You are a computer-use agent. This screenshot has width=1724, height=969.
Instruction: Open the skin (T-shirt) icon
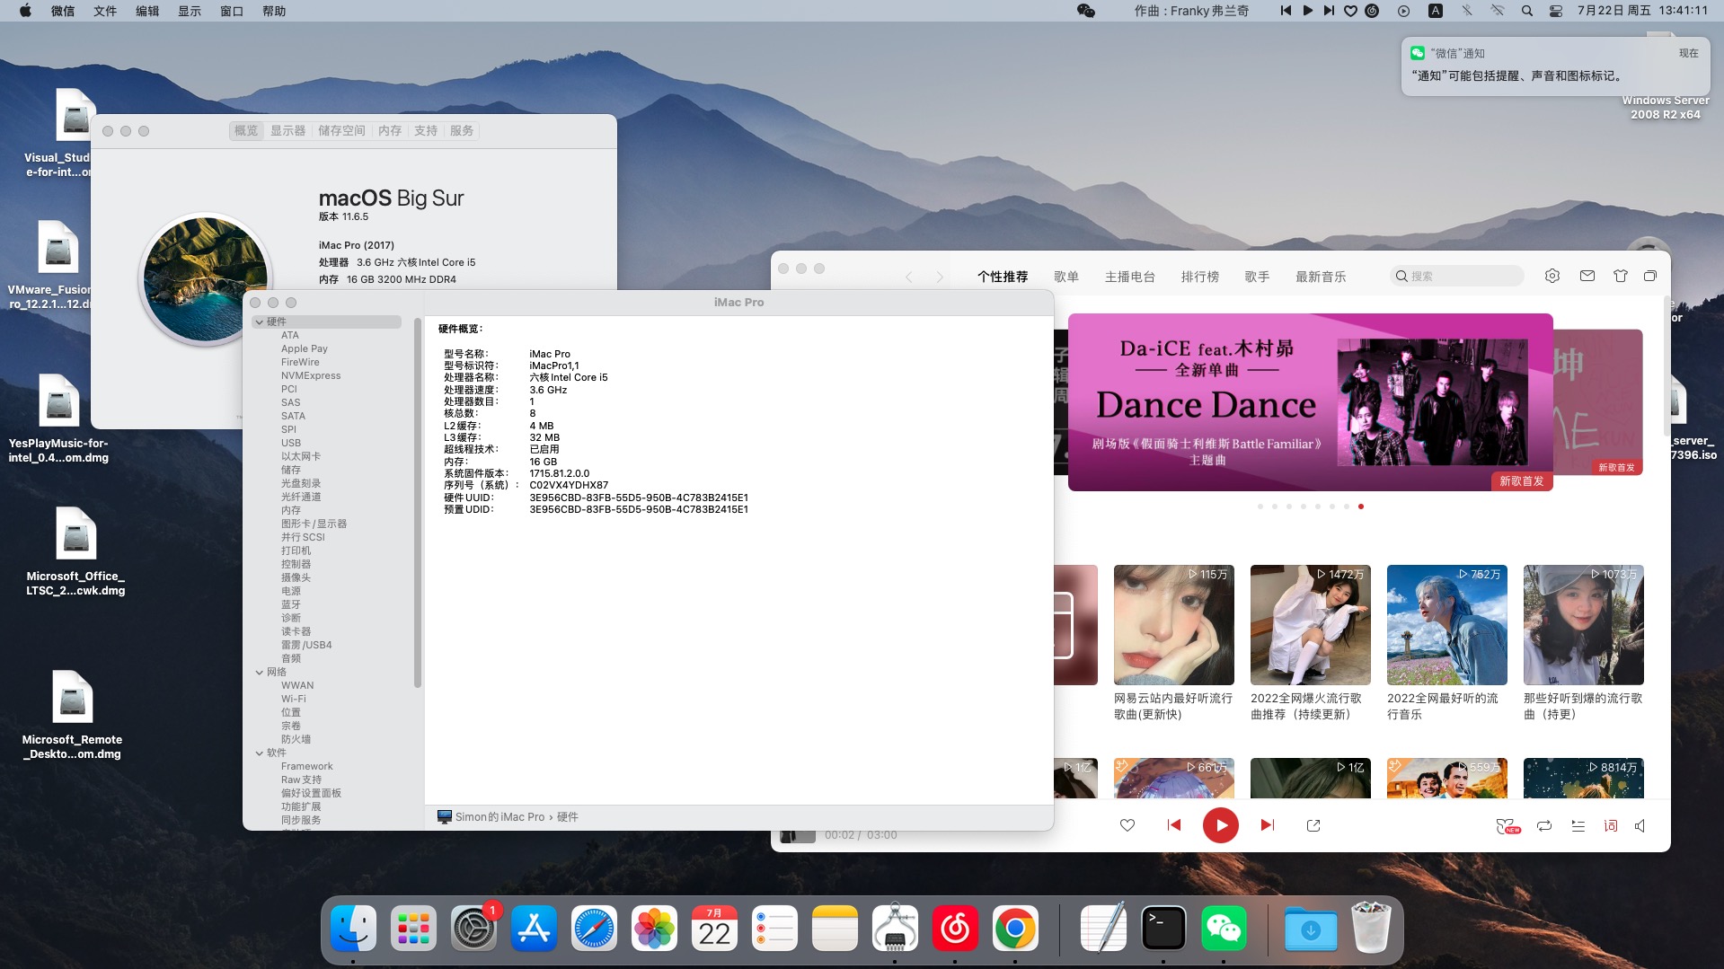click(x=1620, y=276)
